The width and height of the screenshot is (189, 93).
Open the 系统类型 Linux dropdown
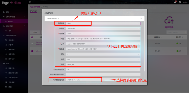coord(103,23)
